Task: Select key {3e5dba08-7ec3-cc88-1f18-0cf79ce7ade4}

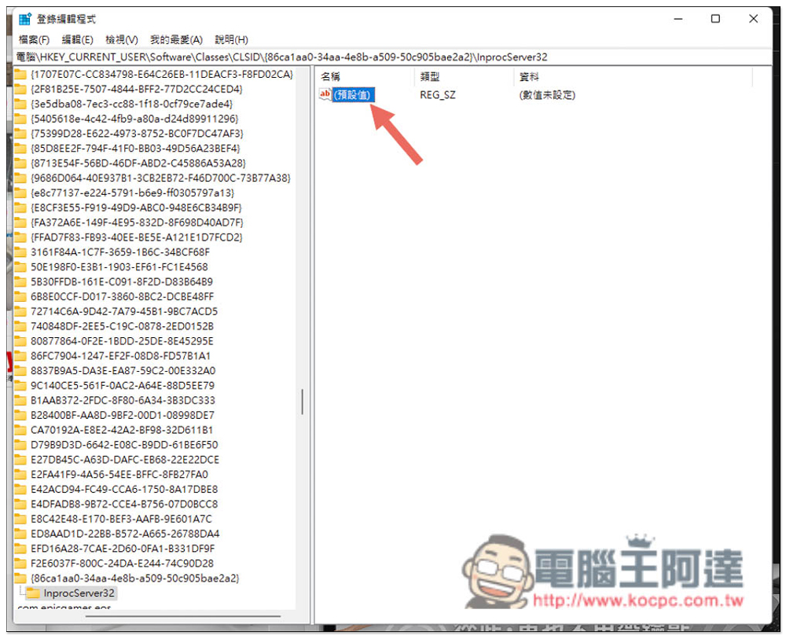Action: 132,104
